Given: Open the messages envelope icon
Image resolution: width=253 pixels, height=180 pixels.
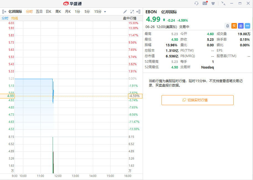Looking at the screenshot, I should point(205,3).
